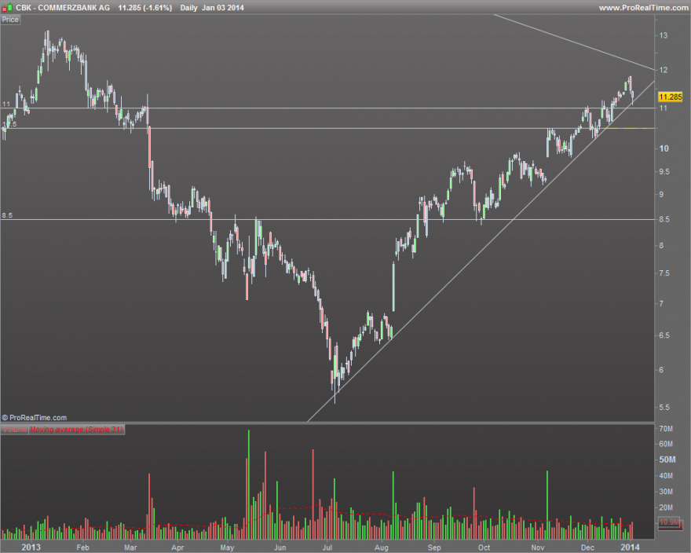This screenshot has height=553, width=691.
Task: Click the 6.5 price axis label
Action: pyautogui.click(x=664, y=335)
